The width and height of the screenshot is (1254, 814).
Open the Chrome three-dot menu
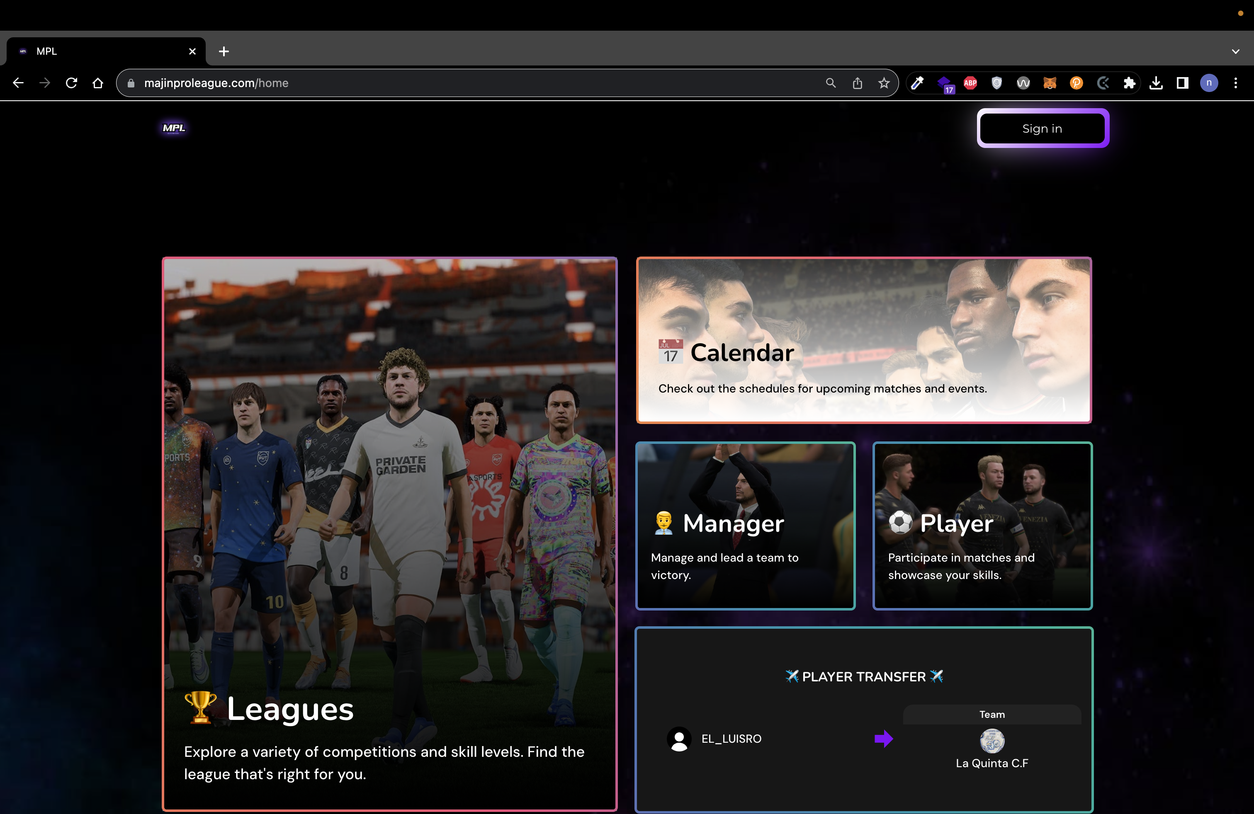1236,82
